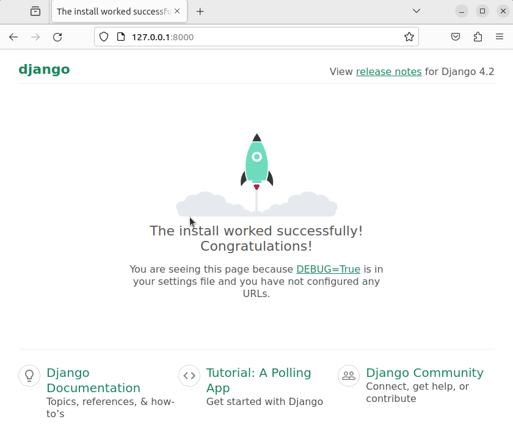513x430 pixels.
Task: Click the code brackets icon beside Tutorial
Action: (x=189, y=376)
